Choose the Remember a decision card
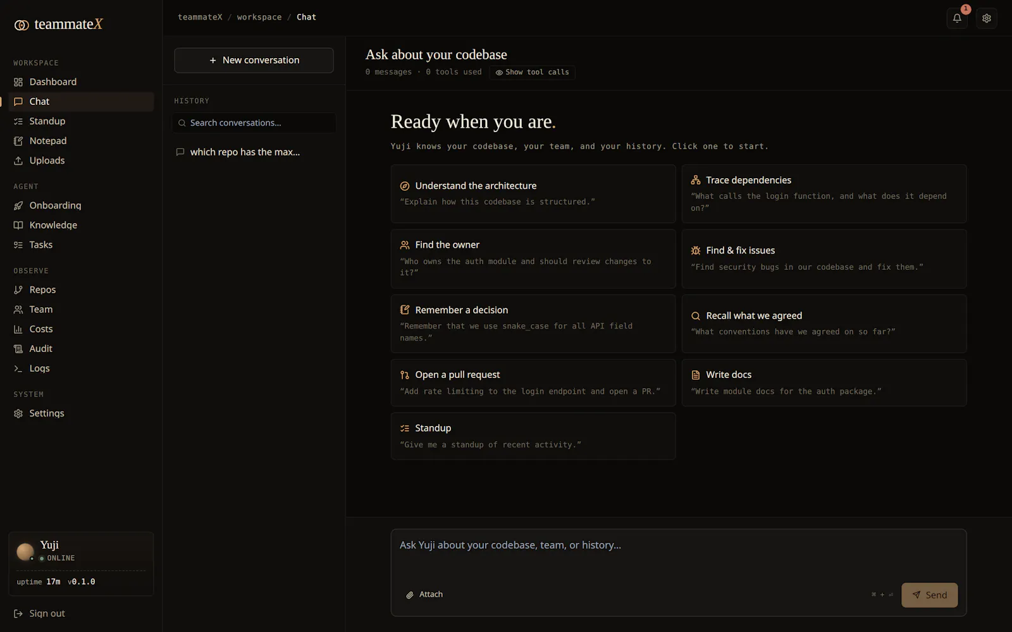 click(x=533, y=324)
